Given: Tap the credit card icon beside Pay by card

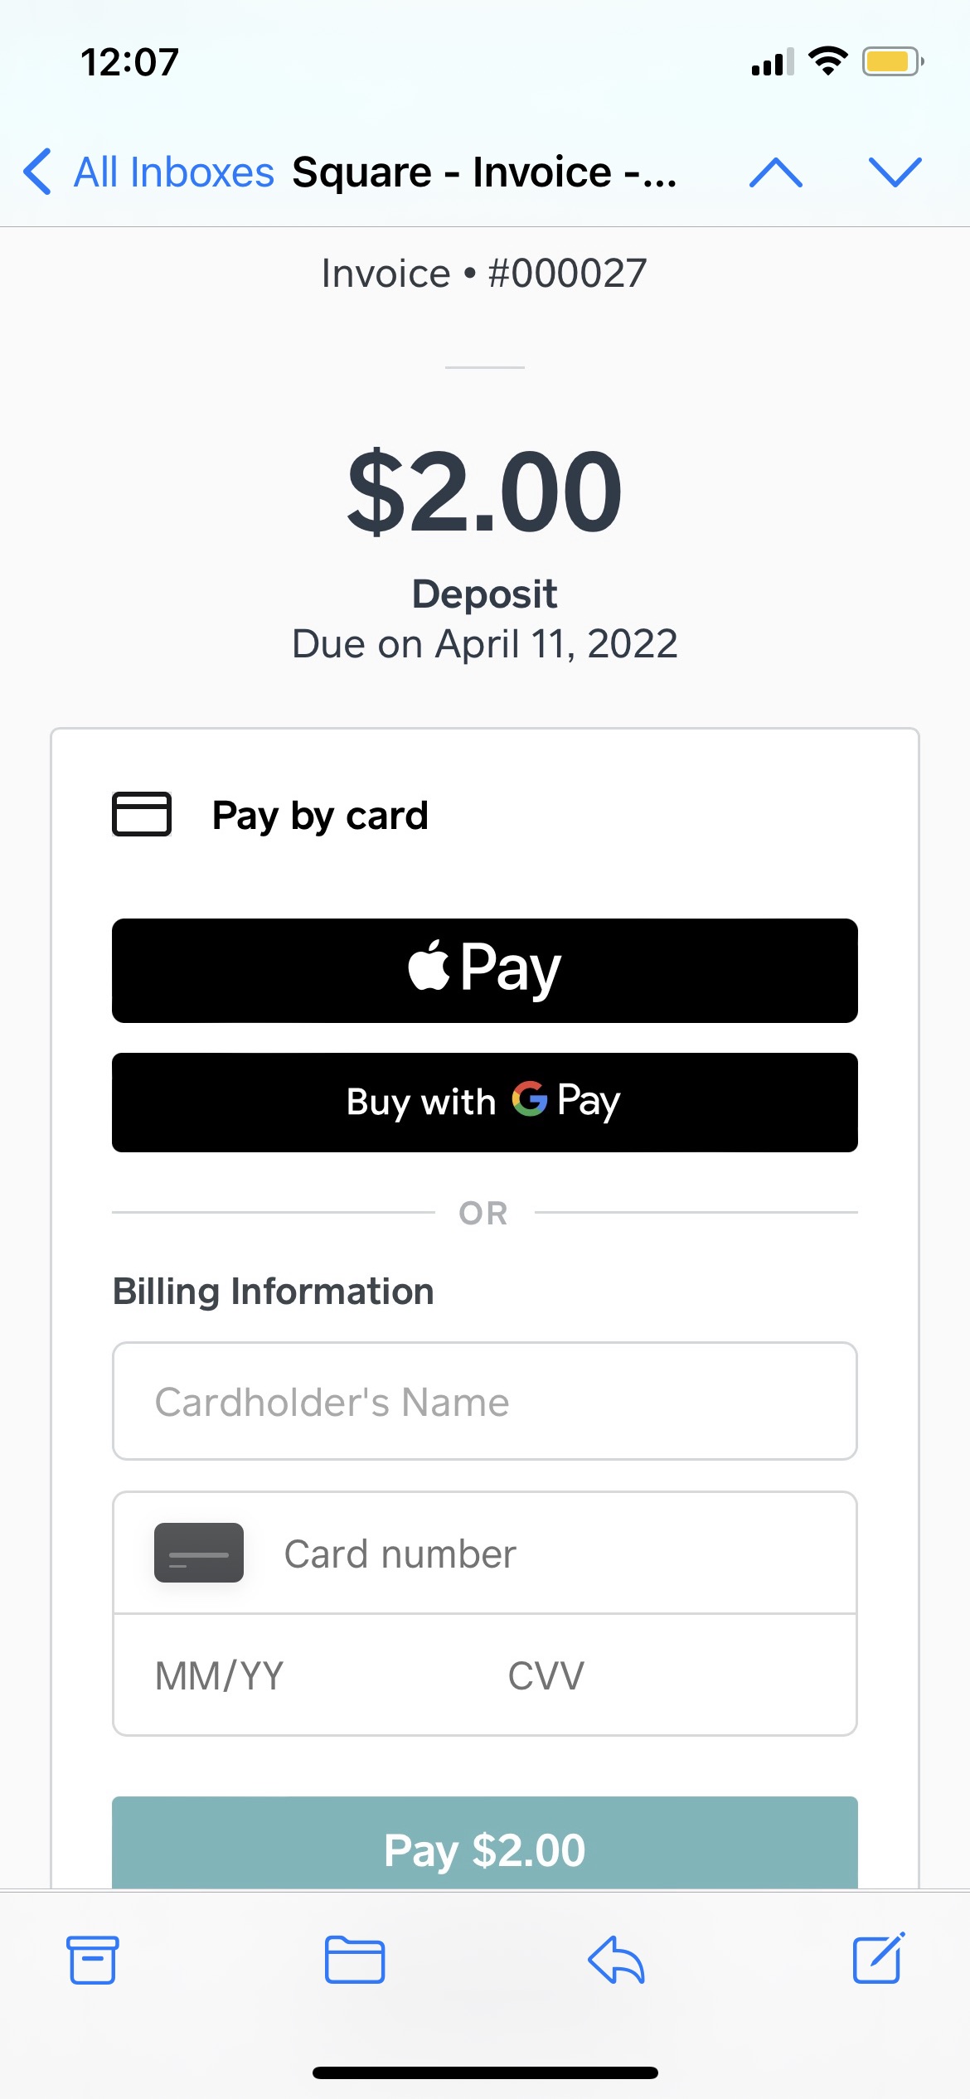Looking at the screenshot, I should click(142, 814).
